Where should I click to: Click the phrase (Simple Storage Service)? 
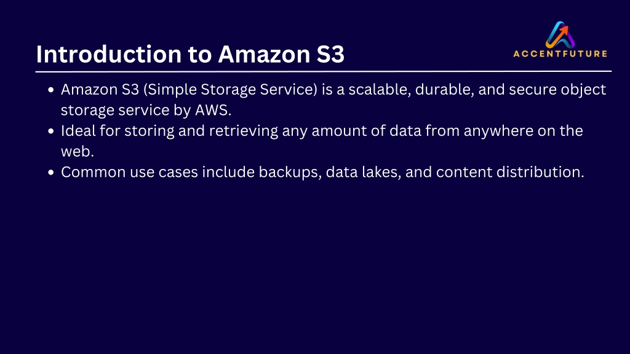point(230,90)
